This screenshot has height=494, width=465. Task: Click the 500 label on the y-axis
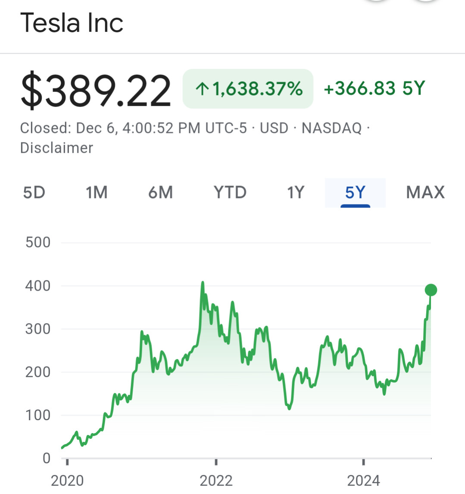point(38,242)
